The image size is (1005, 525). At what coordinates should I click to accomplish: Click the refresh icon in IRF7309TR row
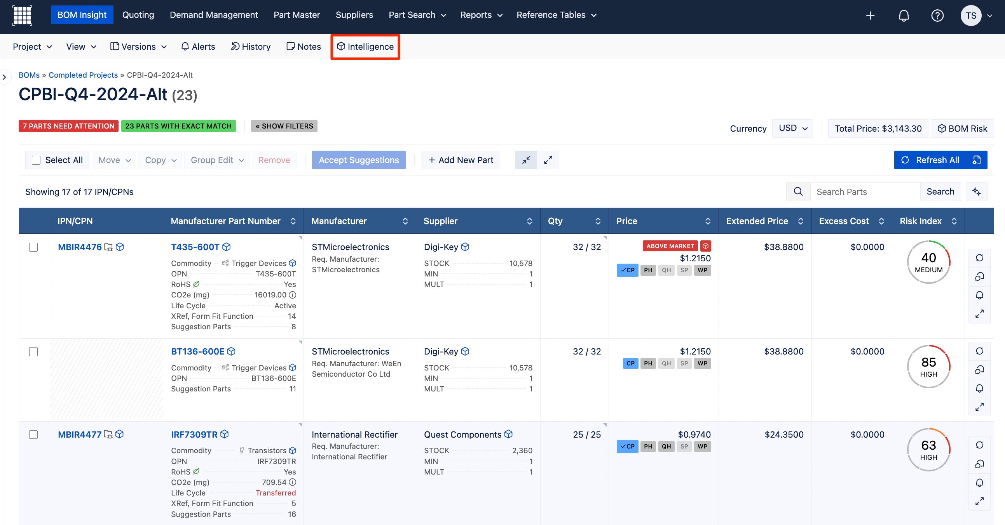(979, 445)
